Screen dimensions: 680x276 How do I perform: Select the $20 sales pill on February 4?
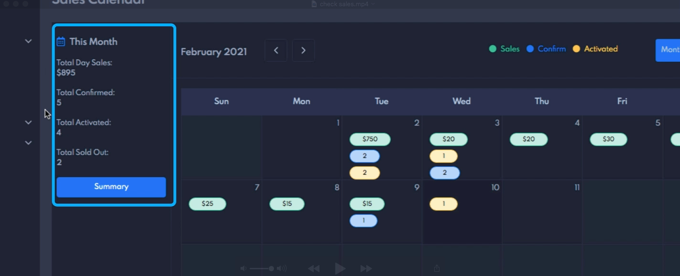[529, 139]
